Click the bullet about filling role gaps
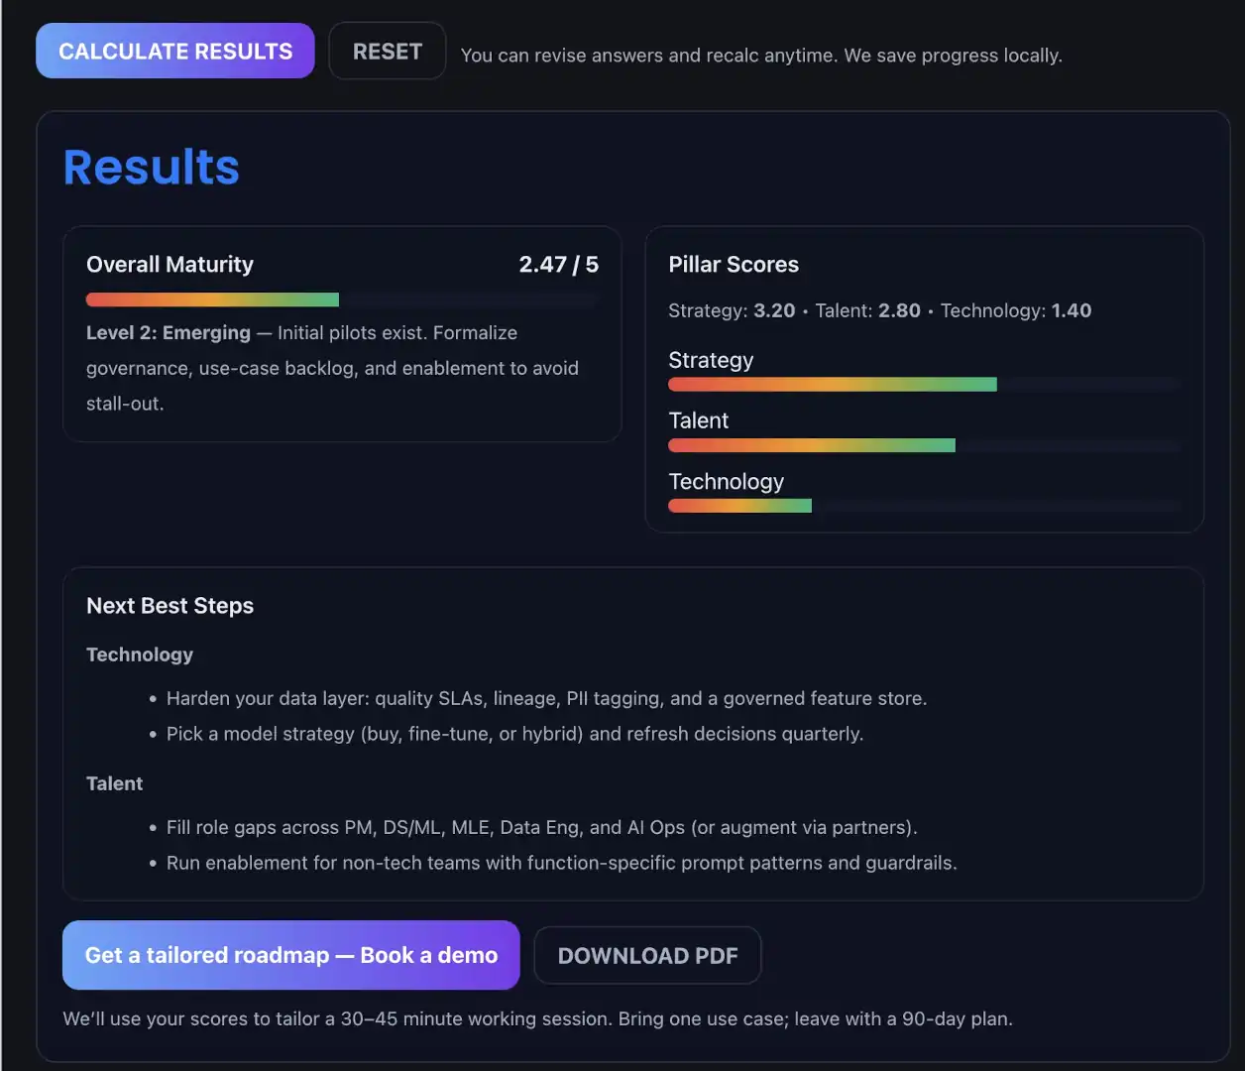Screen dimensions: 1245x1071 [x=541, y=827]
